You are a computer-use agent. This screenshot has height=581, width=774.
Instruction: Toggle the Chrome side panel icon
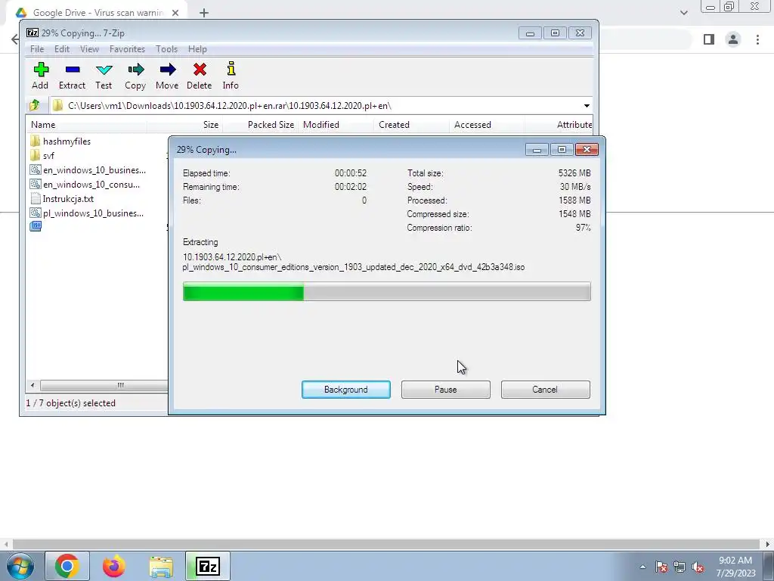tap(709, 39)
